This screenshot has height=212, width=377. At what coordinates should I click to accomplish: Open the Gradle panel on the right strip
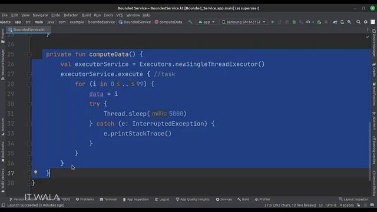374,69
